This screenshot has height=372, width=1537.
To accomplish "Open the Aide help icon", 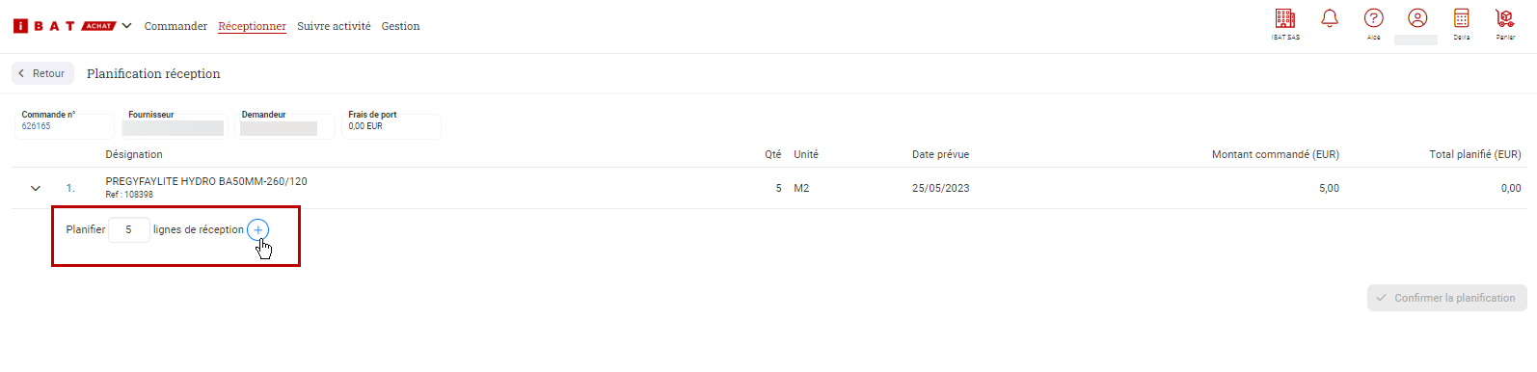I will (x=1374, y=18).
